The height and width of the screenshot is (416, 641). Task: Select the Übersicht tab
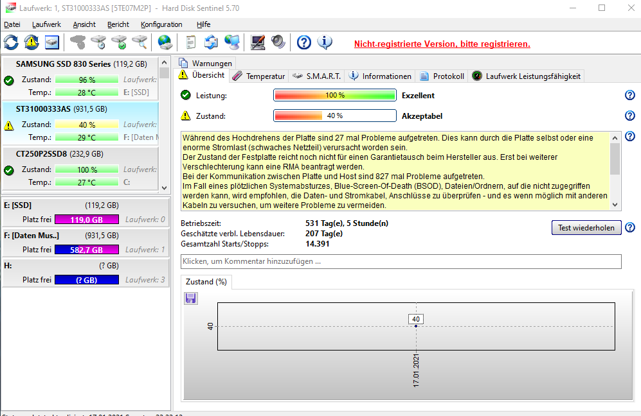202,75
